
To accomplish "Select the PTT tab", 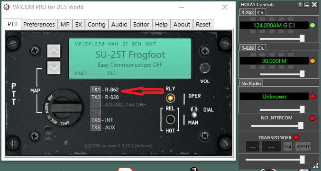I will tap(12, 24).
